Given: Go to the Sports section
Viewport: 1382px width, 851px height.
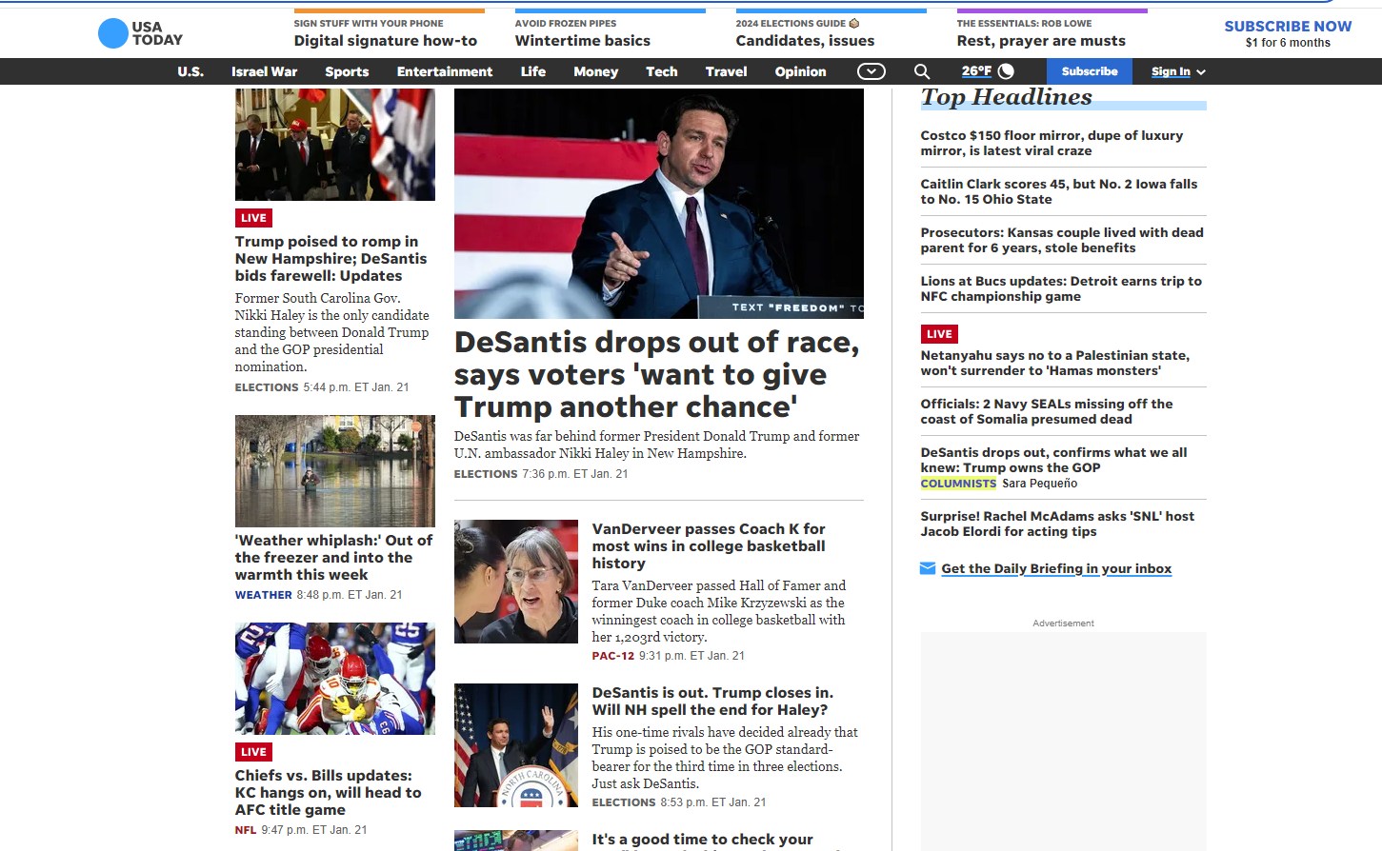Looking at the screenshot, I should click(x=347, y=71).
